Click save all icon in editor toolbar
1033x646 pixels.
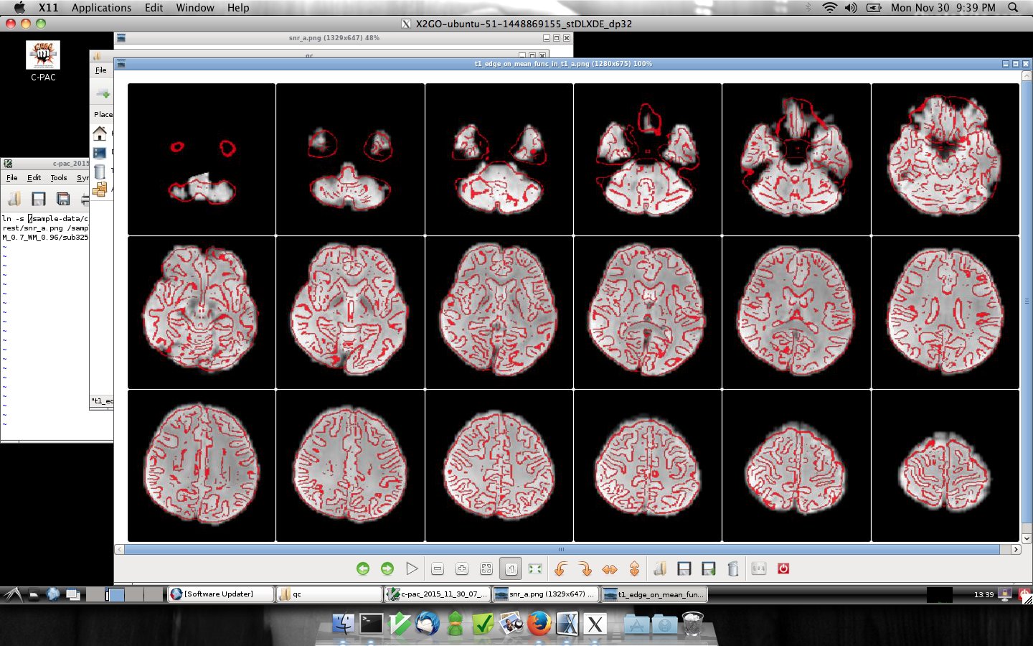coord(63,199)
